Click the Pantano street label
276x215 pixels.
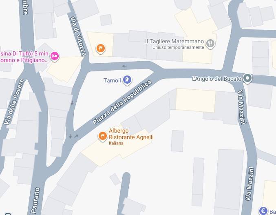(35, 200)
